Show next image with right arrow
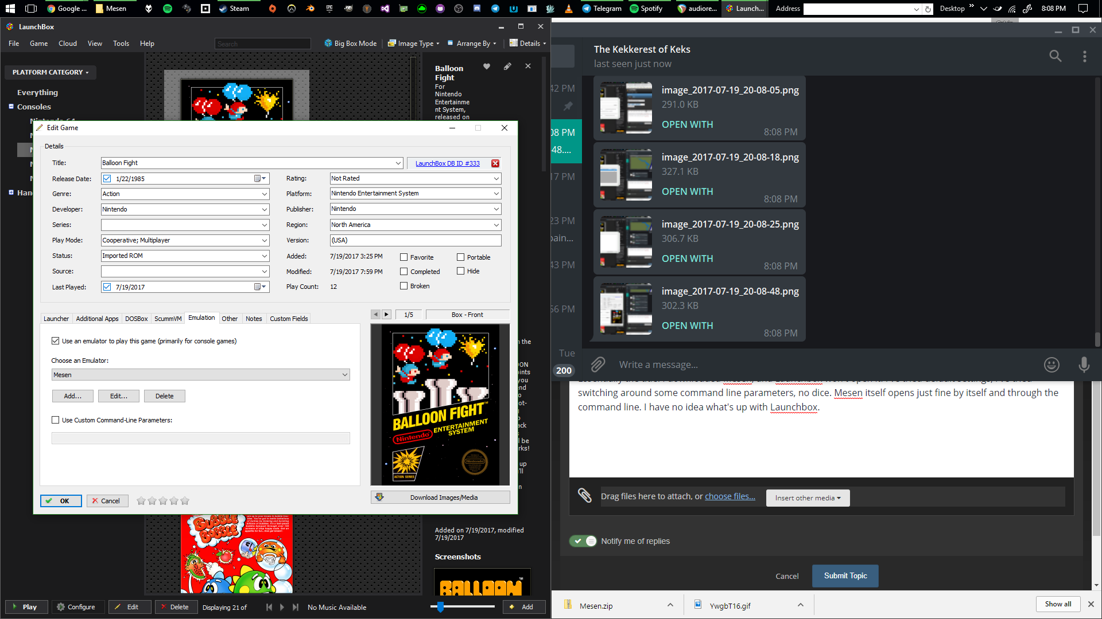This screenshot has height=619, width=1102. [x=386, y=315]
